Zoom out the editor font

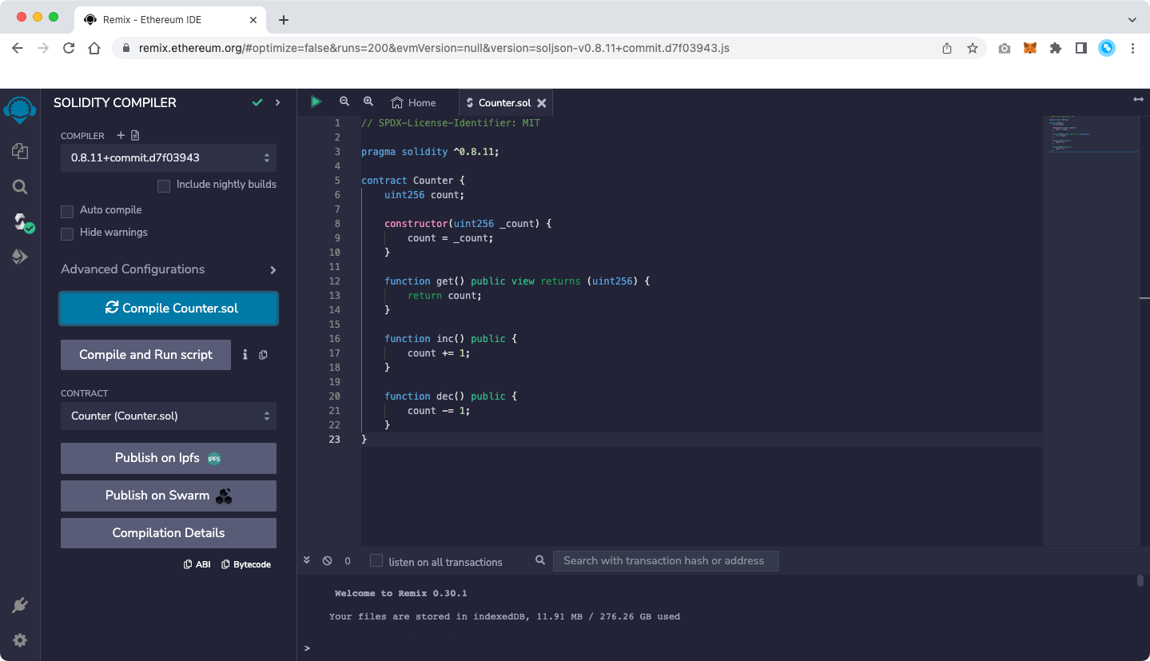[x=344, y=102]
